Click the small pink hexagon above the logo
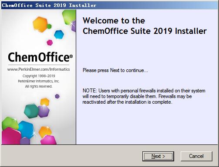The height and width of the screenshot is (167, 219). click(x=50, y=43)
